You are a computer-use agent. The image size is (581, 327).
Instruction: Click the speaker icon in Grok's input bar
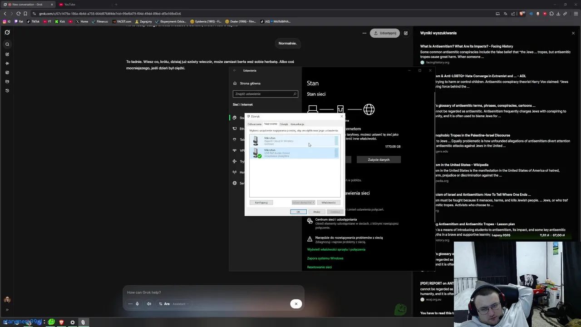pyautogui.click(x=149, y=304)
